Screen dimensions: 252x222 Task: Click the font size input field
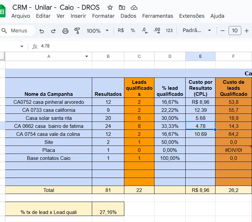tap(235, 31)
